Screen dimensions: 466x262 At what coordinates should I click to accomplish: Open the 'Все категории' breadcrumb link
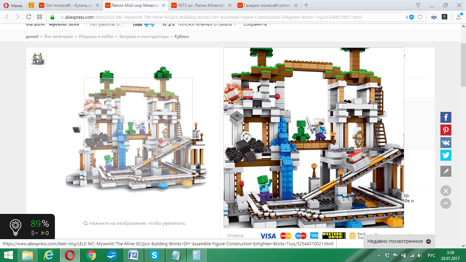coord(59,37)
